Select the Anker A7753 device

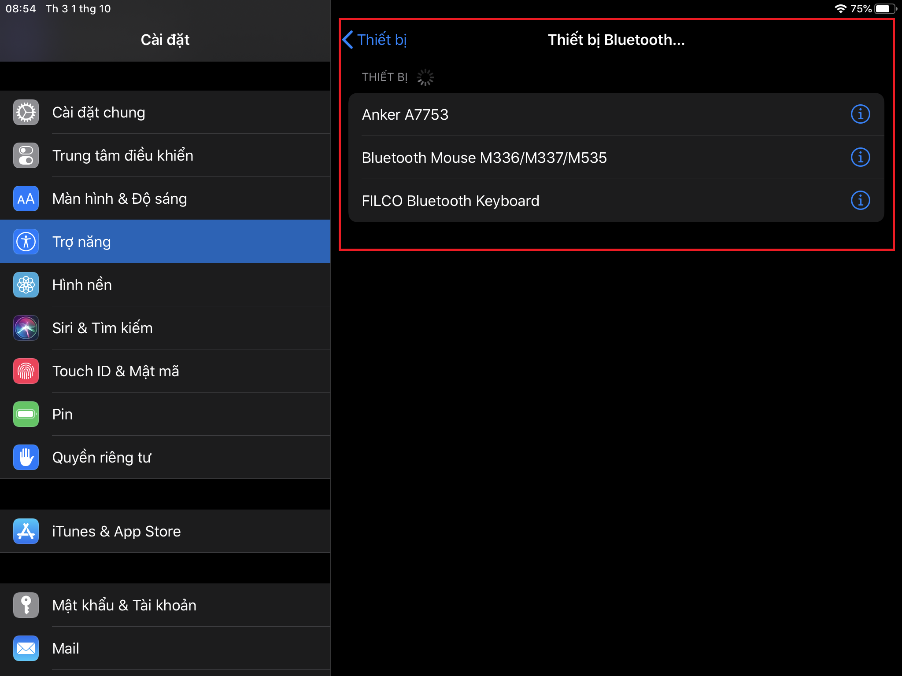coord(616,114)
